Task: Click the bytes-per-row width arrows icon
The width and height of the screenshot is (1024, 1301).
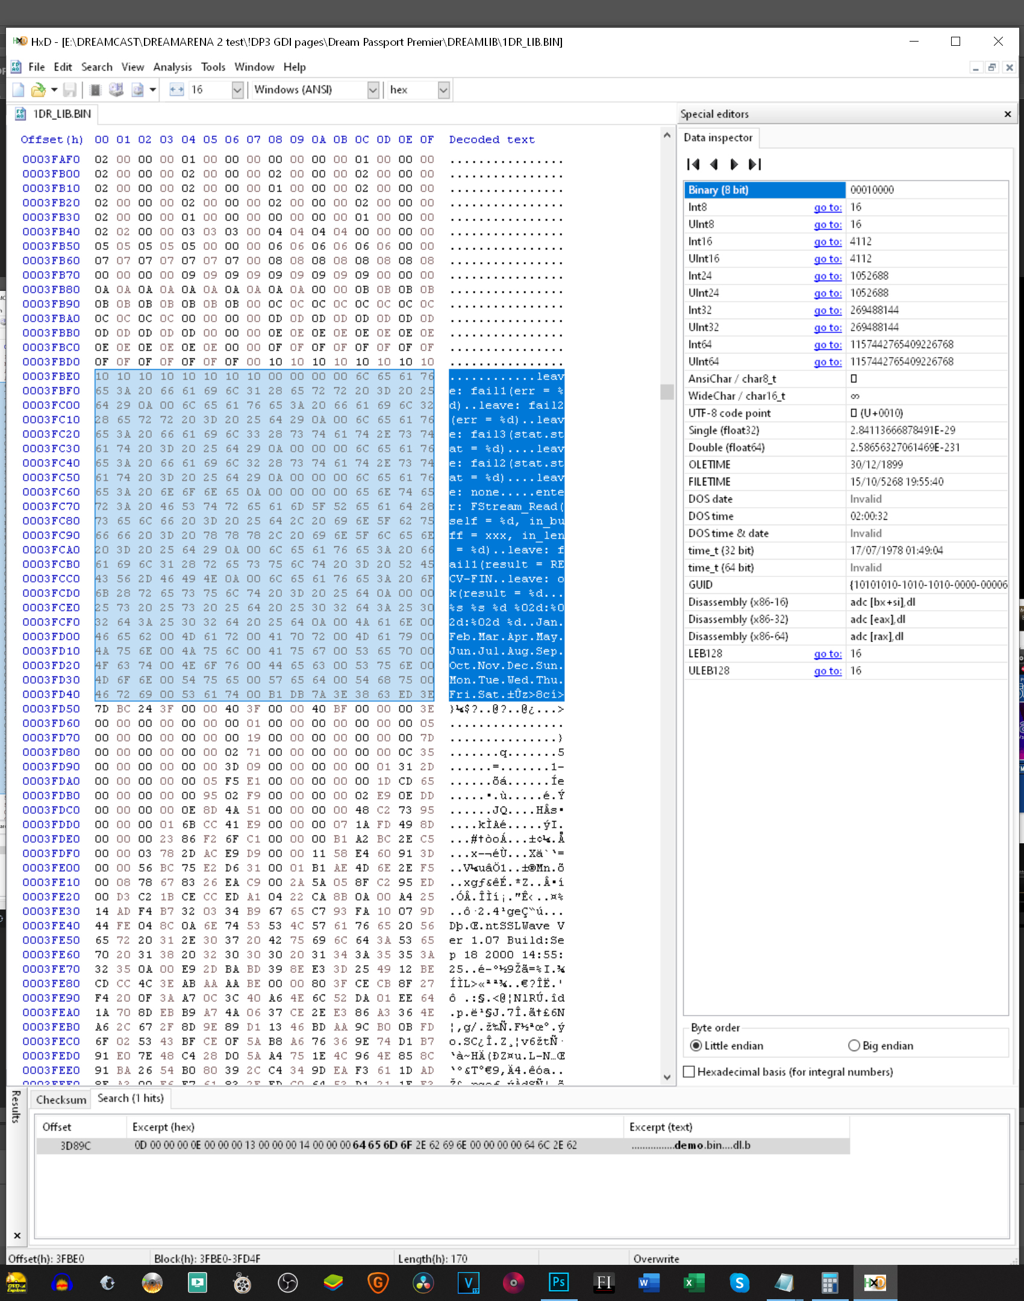Action: (x=176, y=90)
